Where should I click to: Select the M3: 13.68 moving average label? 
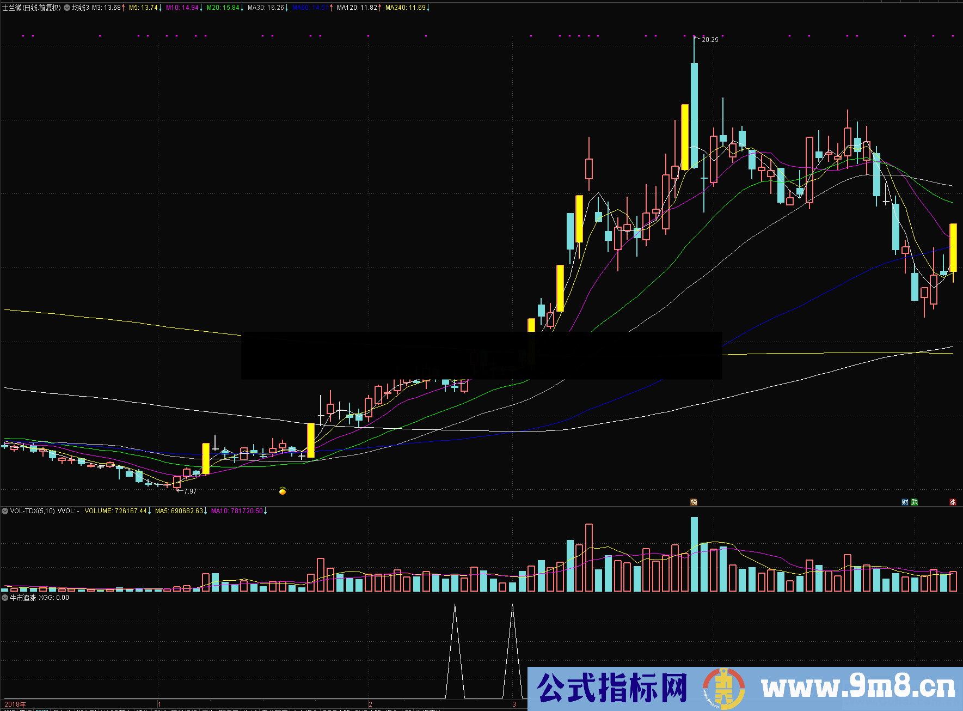108,8
